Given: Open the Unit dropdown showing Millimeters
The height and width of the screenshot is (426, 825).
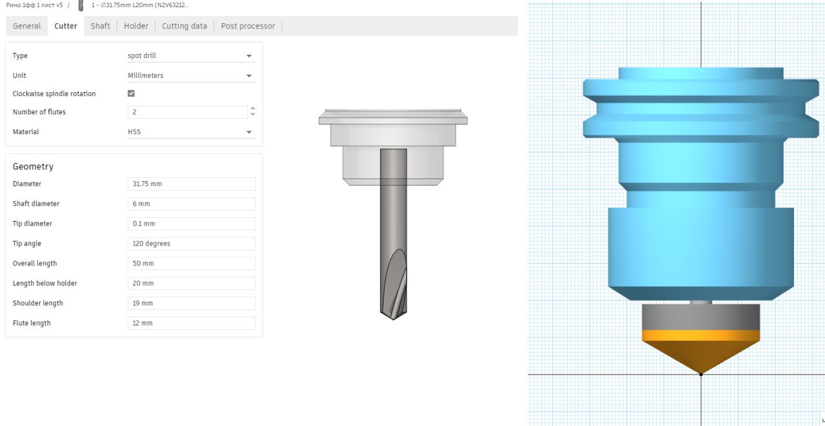Looking at the screenshot, I should pyautogui.click(x=191, y=75).
